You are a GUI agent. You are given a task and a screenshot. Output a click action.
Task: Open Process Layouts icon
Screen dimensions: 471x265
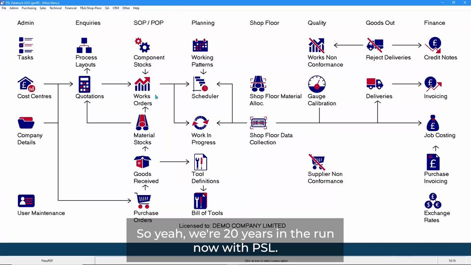(84, 45)
